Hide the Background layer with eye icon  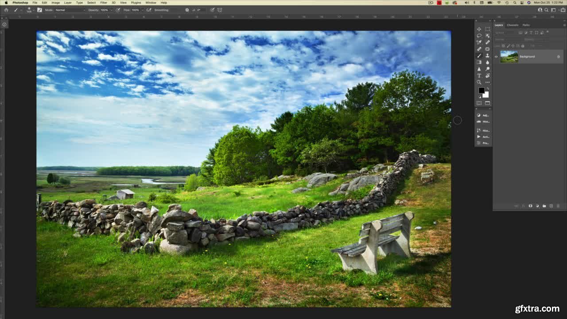click(496, 57)
